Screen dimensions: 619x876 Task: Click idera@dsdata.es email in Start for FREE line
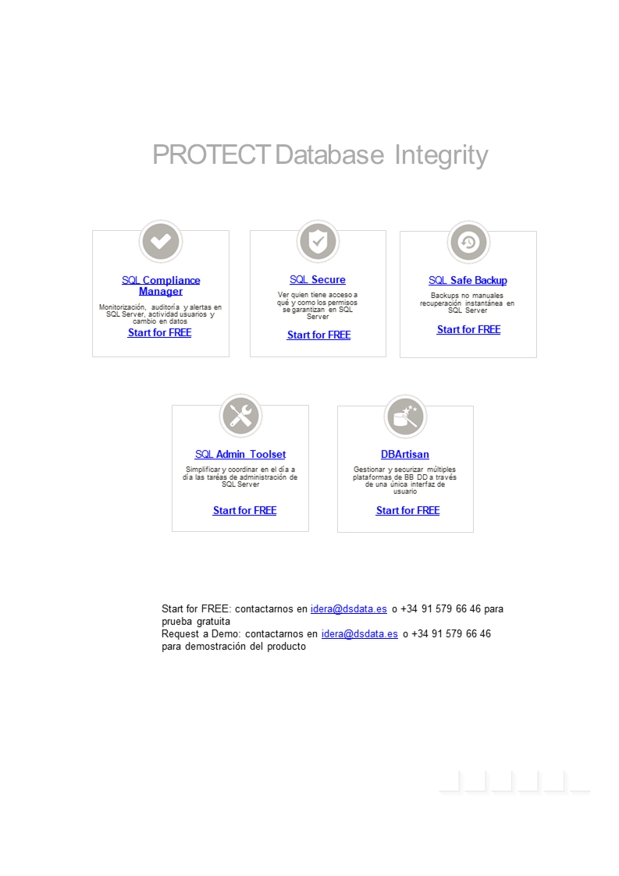coord(349,609)
